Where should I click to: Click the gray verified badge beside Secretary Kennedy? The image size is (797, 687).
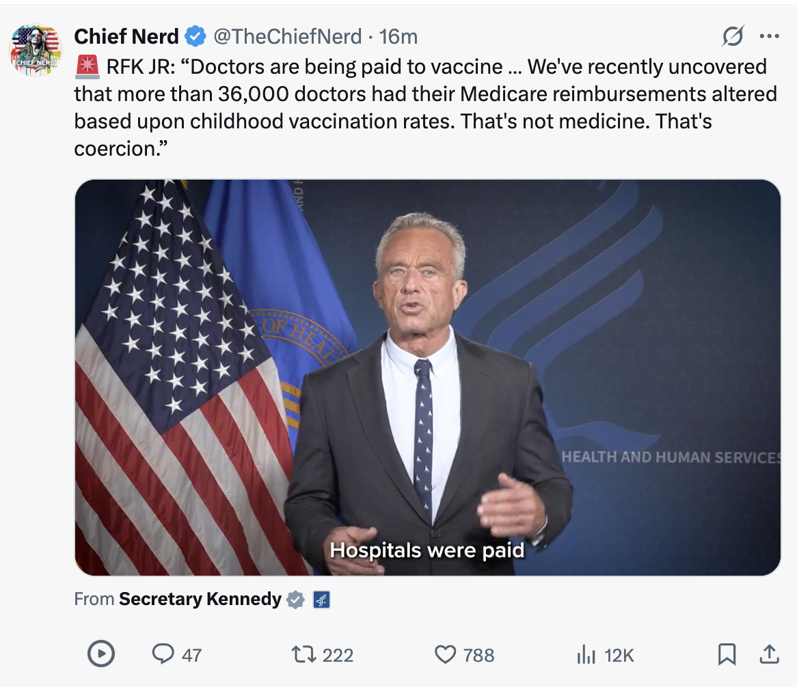pyautogui.click(x=295, y=600)
